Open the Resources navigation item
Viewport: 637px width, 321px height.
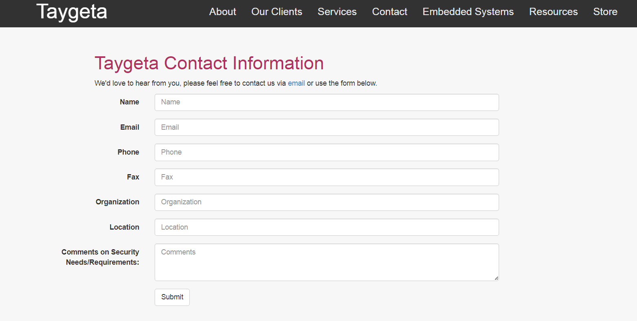[x=553, y=12]
